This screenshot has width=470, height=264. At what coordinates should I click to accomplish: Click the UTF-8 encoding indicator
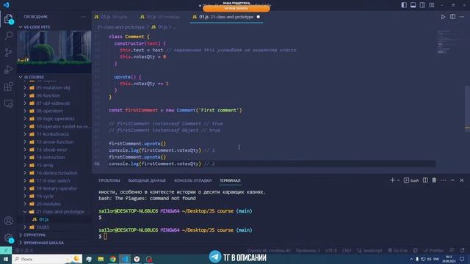[x=331, y=250]
